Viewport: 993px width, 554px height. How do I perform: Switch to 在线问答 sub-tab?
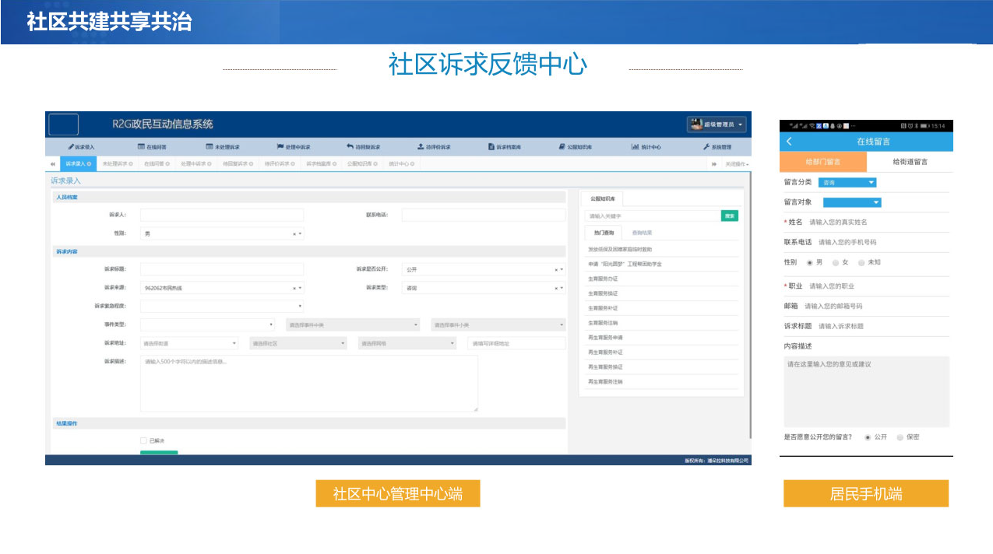pos(157,164)
